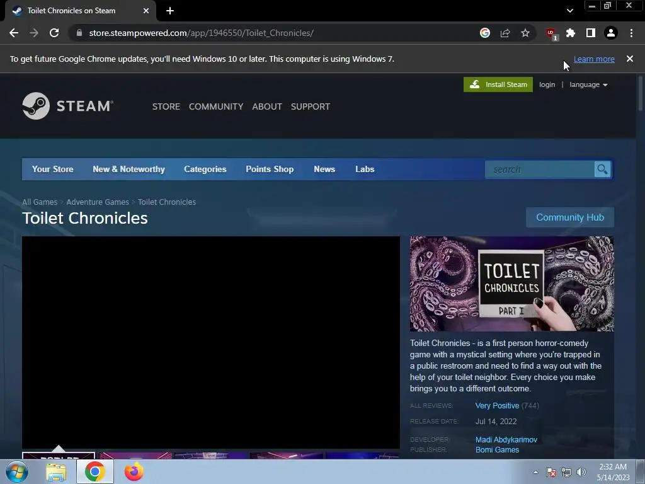Expand the language dropdown
The image size is (645, 484).
(588, 84)
